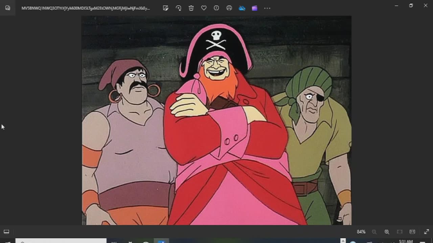Open the purple Clipchamp icon

(x=254, y=8)
